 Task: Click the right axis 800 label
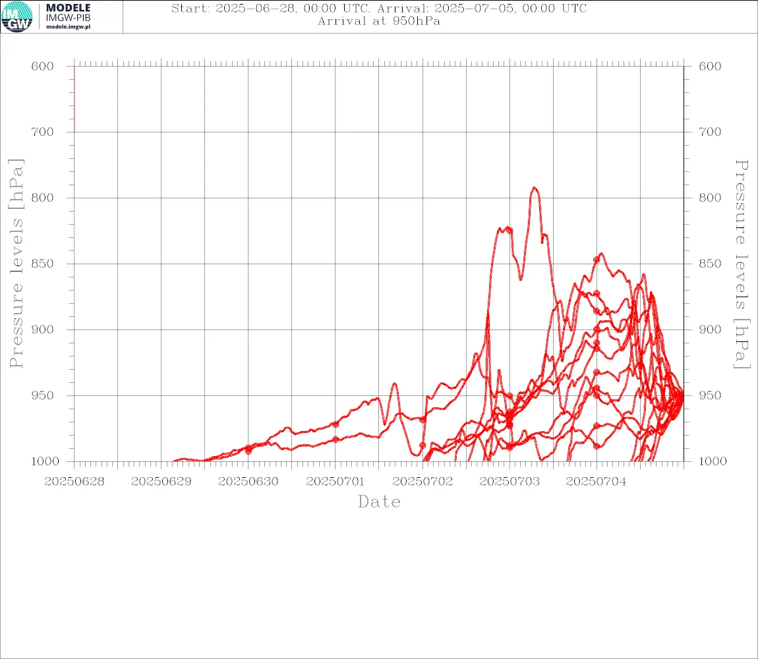[710, 198]
